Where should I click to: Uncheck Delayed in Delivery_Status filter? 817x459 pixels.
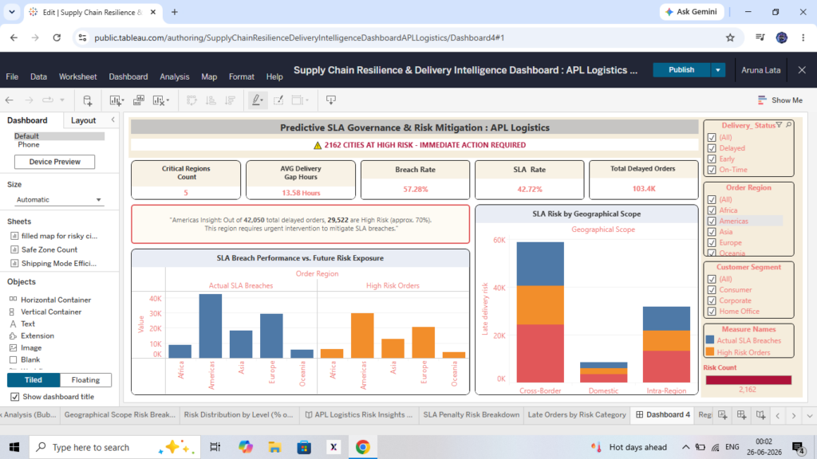point(712,148)
